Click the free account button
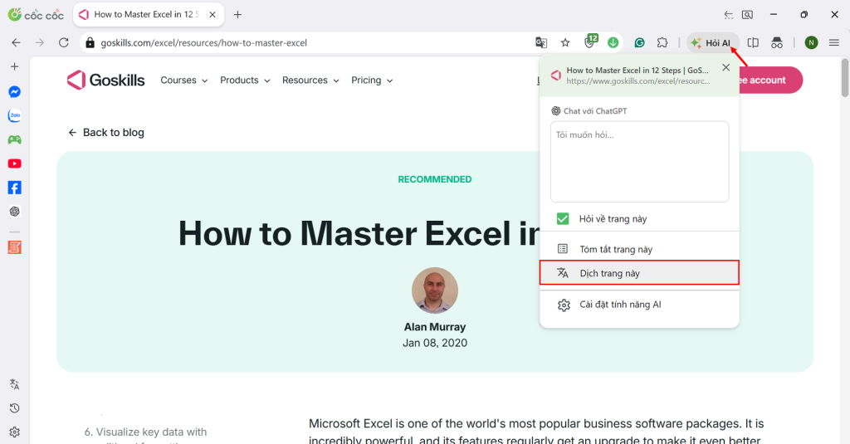 [770, 81]
